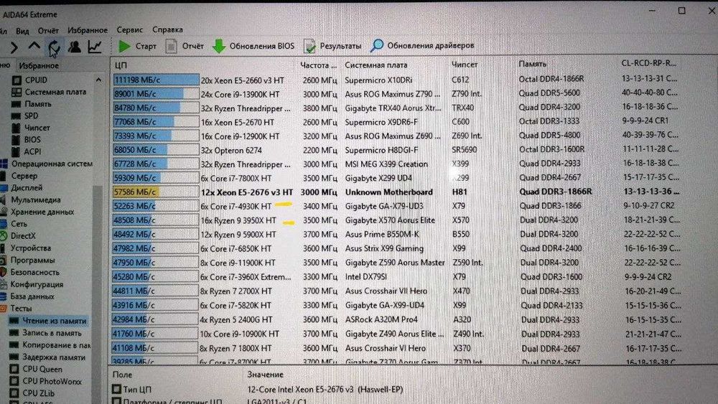Open the graph chart toolbar icon
Screen dimensions: 718x404
coord(95,46)
